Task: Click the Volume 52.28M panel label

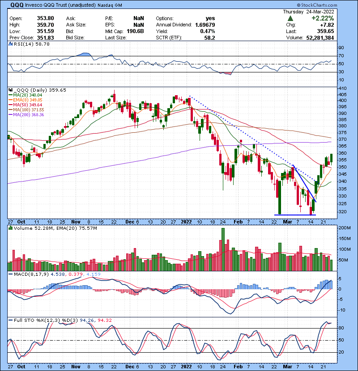Action: pyautogui.click(x=33, y=228)
